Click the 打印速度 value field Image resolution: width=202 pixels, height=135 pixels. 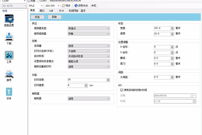click(76, 86)
